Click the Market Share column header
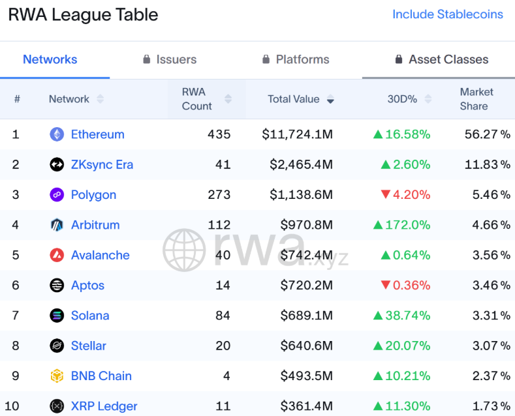The width and height of the screenshot is (515, 416). [476, 99]
